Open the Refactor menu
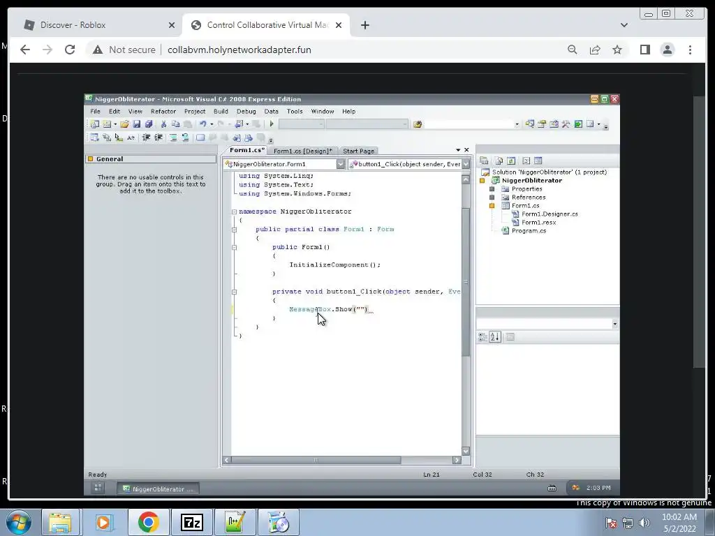715x536 pixels. point(163,111)
